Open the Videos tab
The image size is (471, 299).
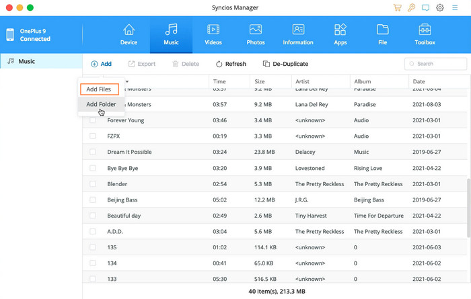tap(213, 34)
